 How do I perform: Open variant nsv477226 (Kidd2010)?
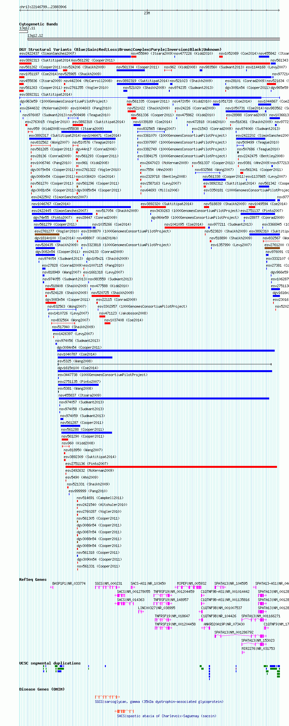(194, 53)
